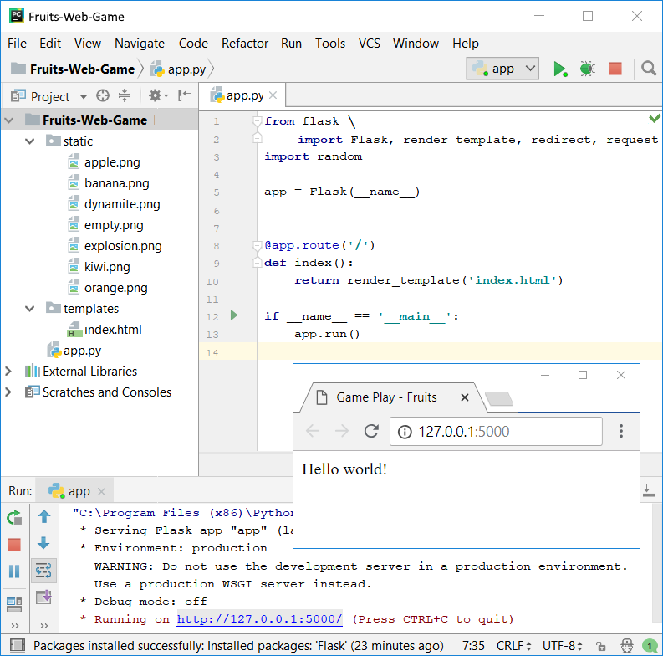
Task: Start debugging with the bug icon
Action: pos(588,69)
